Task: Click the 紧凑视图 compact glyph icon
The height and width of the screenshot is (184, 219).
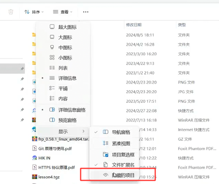Action: [x=105, y=143]
